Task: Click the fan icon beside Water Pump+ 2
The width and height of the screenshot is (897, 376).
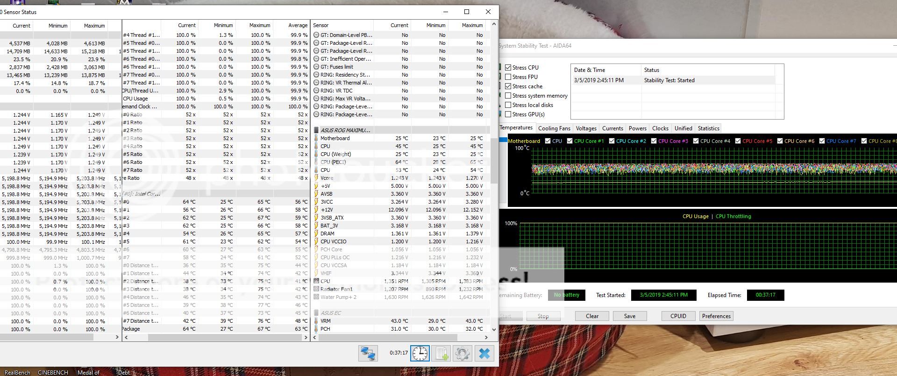Action: point(316,297)
